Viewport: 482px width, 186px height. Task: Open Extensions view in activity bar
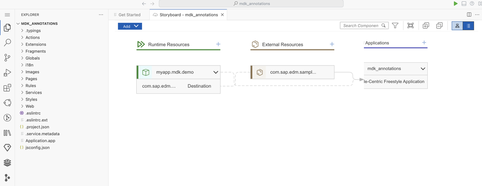pos(7,88)
